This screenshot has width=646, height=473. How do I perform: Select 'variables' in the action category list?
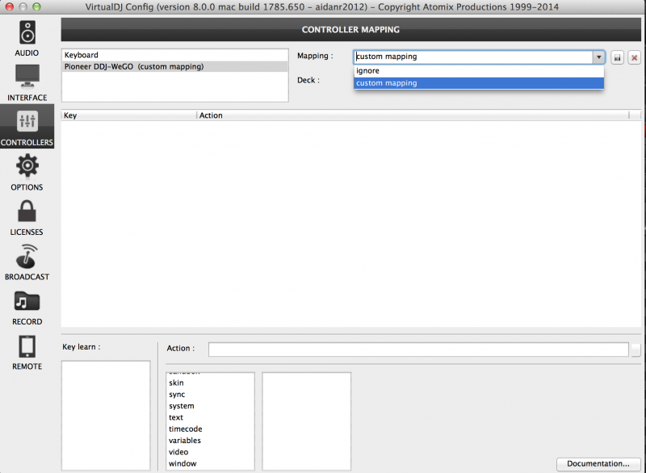pos(210,441)
